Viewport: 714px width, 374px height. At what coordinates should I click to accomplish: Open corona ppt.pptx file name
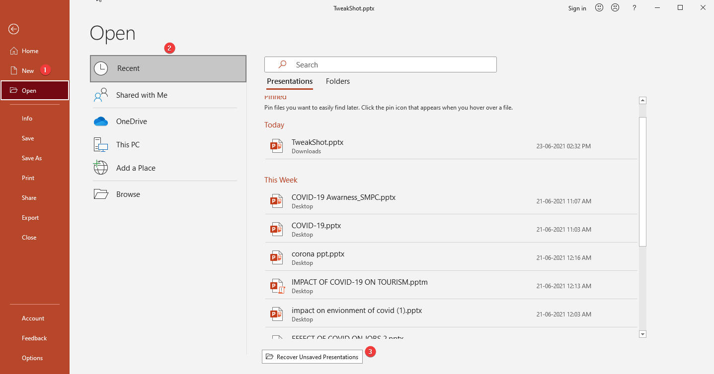(318, 253)
